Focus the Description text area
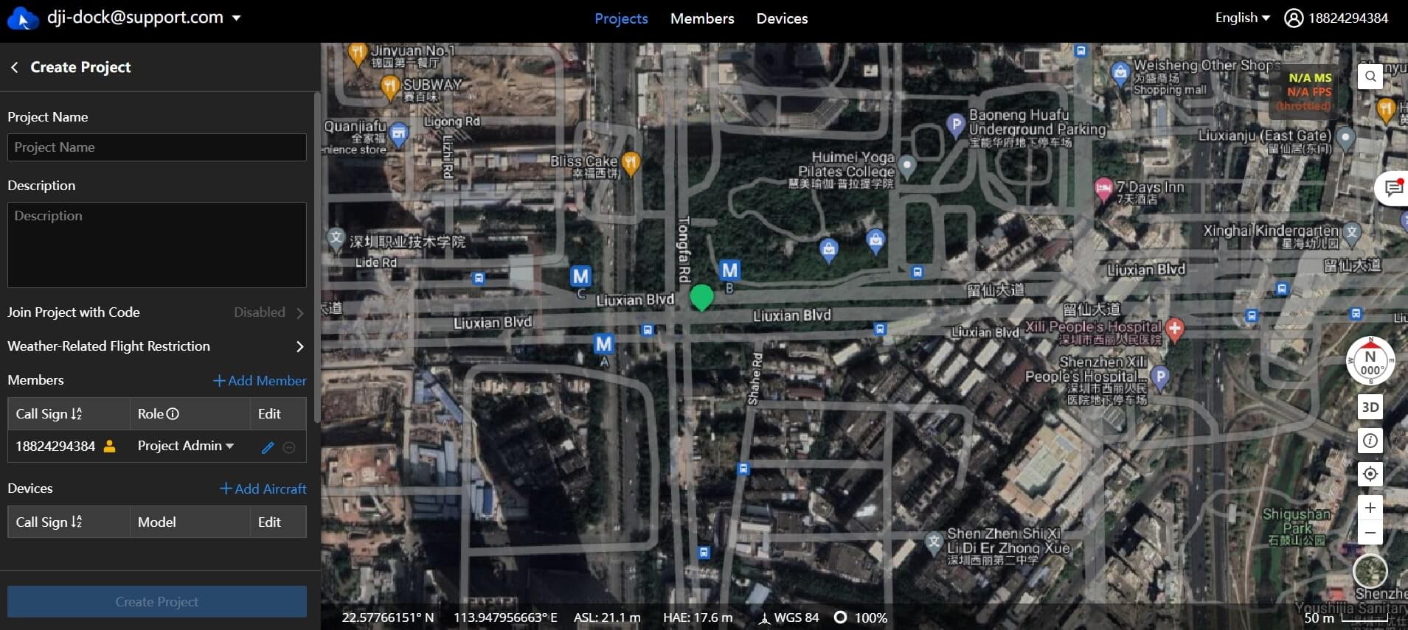The width and height of the screenshot is (1408, 630). pos(157,245)
